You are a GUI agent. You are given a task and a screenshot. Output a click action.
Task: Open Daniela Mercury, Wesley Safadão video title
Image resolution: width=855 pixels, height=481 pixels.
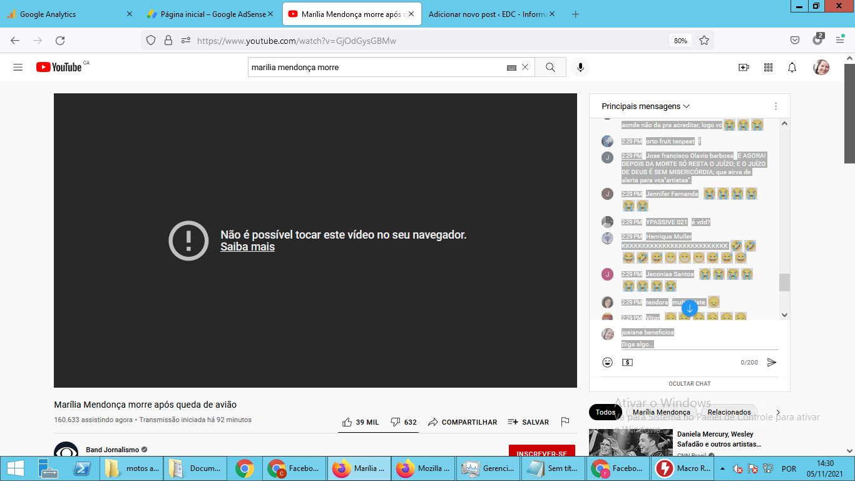pos(719,439)
